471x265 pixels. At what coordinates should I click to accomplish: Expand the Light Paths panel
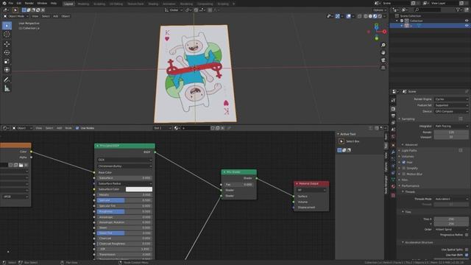pos(408,150)
